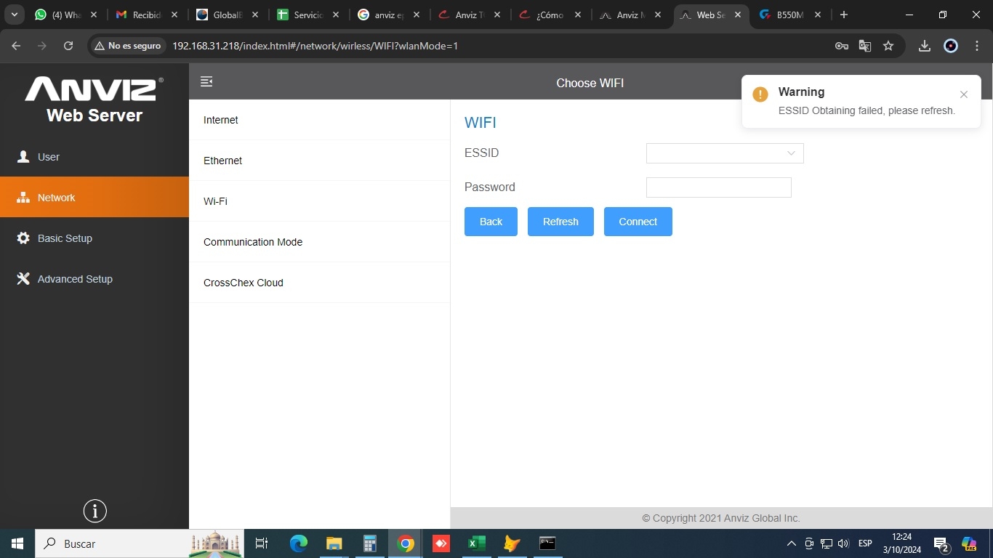Open the command prompt taskbar icon
Viewport: 993px width, 558px height.
pos(547,543)
